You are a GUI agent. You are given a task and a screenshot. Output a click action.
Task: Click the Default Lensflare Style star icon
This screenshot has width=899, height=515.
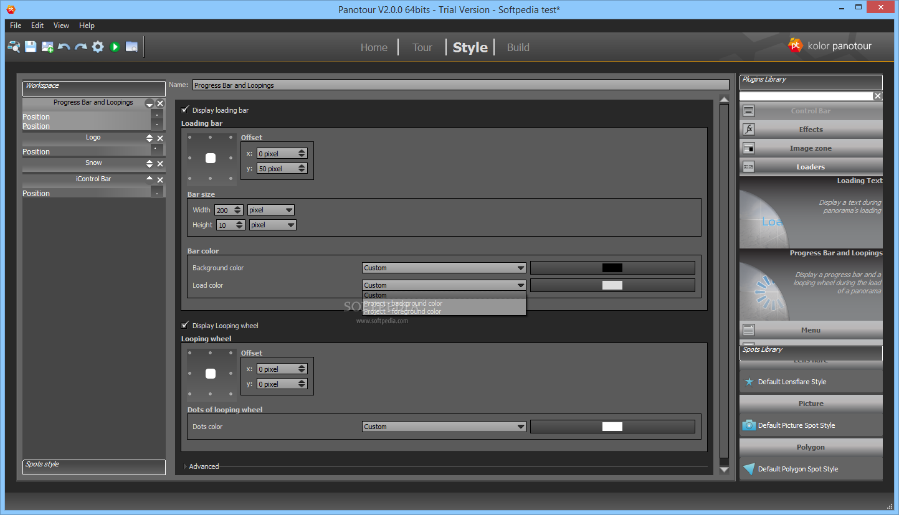click(749, 382)
